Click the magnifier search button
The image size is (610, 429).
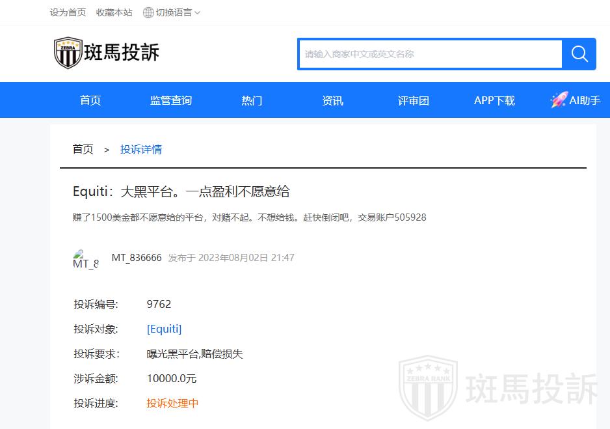coord(579,54)
